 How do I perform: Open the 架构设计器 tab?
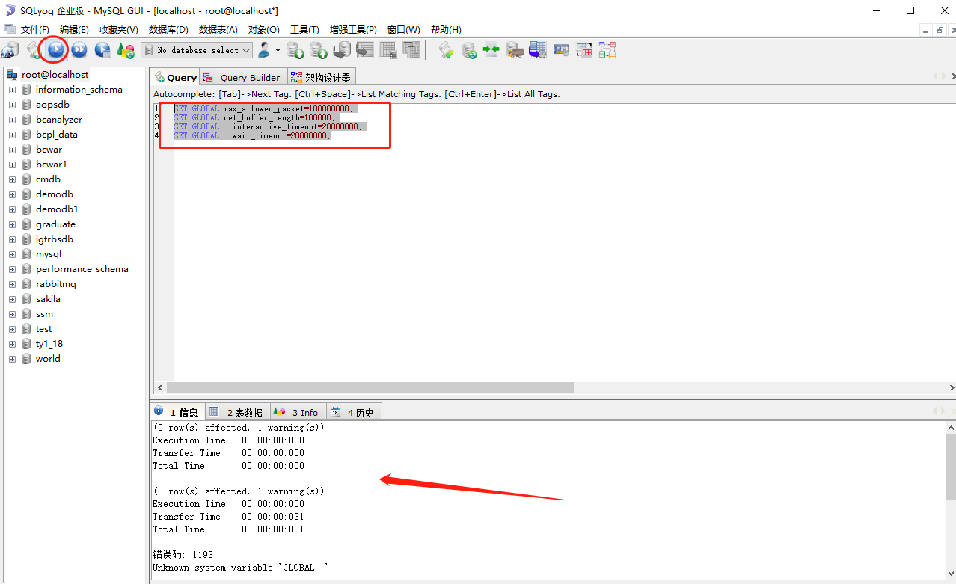tap(320, 76)
